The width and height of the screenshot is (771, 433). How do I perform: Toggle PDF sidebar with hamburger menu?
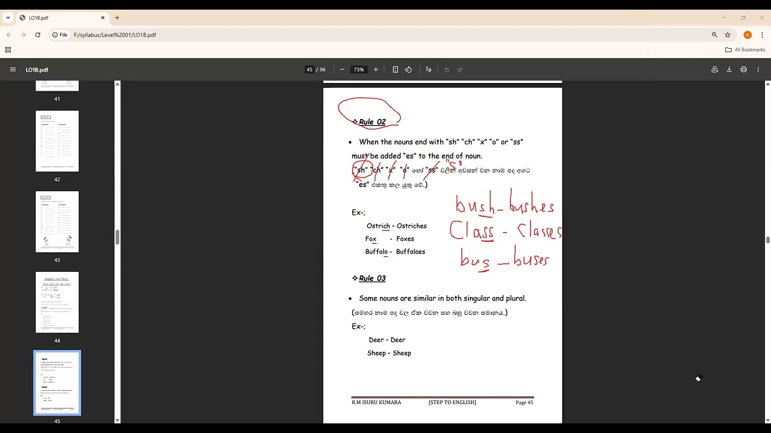13,70
